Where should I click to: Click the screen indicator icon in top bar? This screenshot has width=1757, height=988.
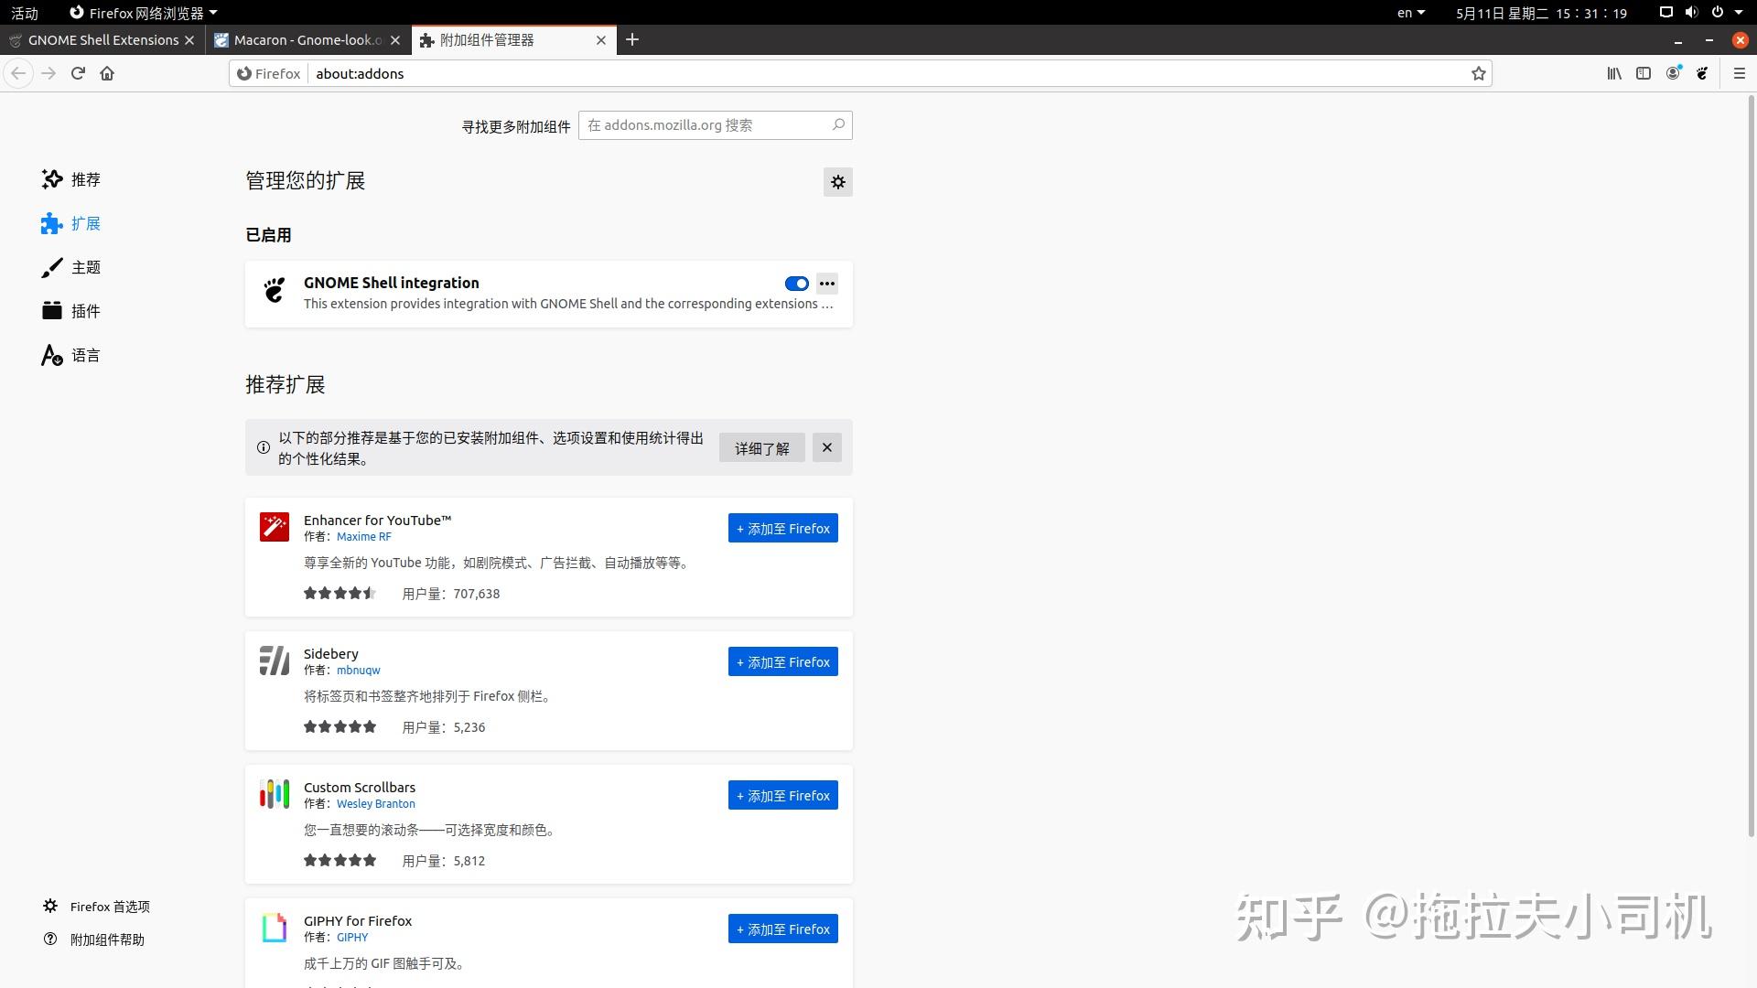tap(1666, 13)
